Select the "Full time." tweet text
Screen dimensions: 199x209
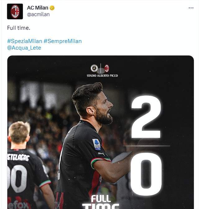[19, 28]
